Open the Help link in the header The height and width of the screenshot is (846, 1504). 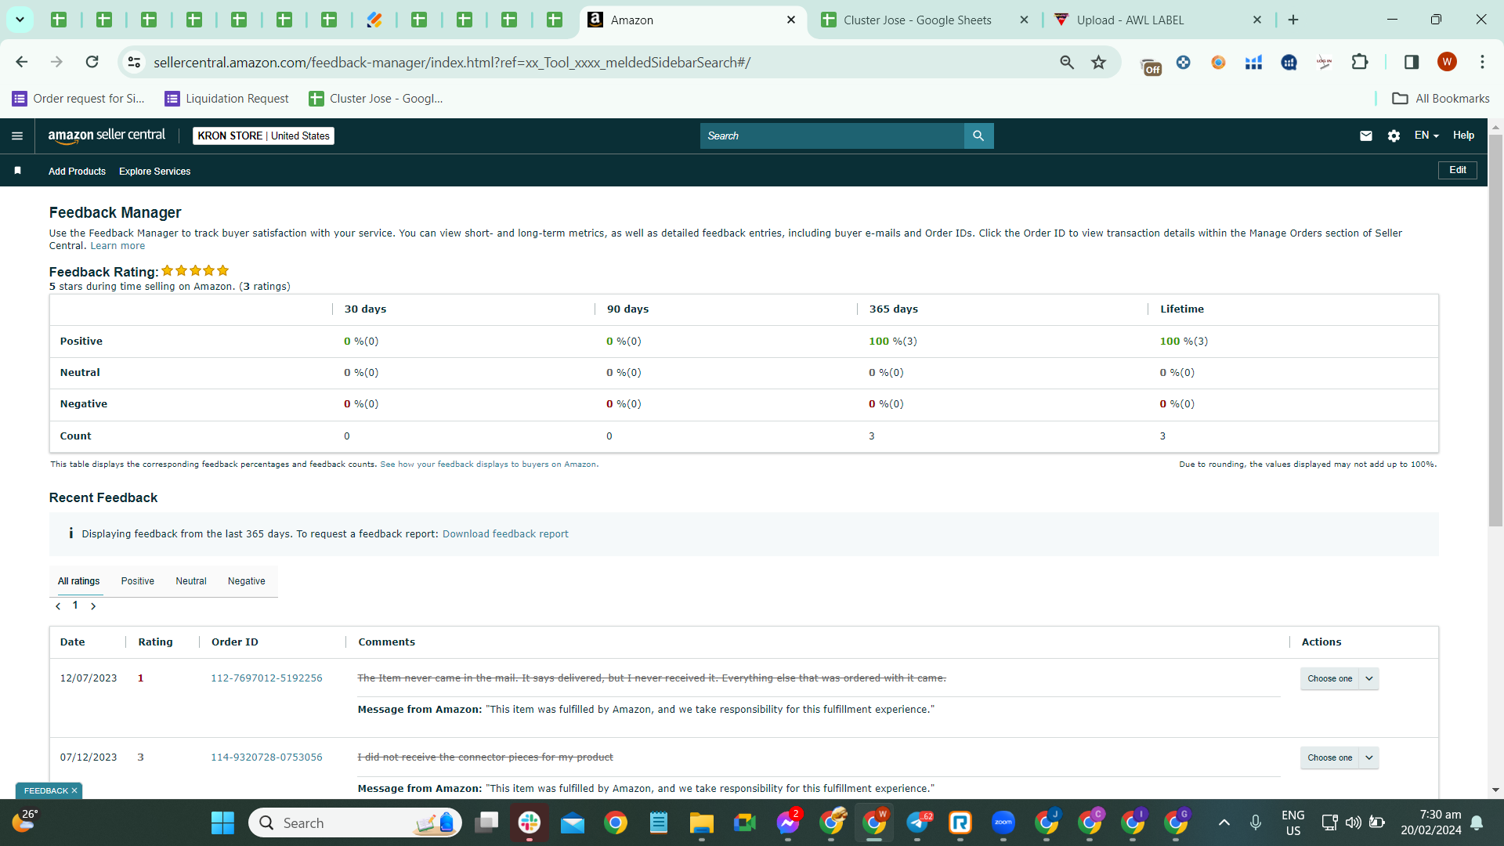(1463, 136)
